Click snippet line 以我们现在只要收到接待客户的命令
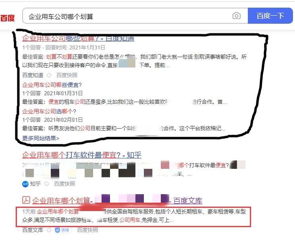This screenshot has height=240, width=295. click(96, 65)
